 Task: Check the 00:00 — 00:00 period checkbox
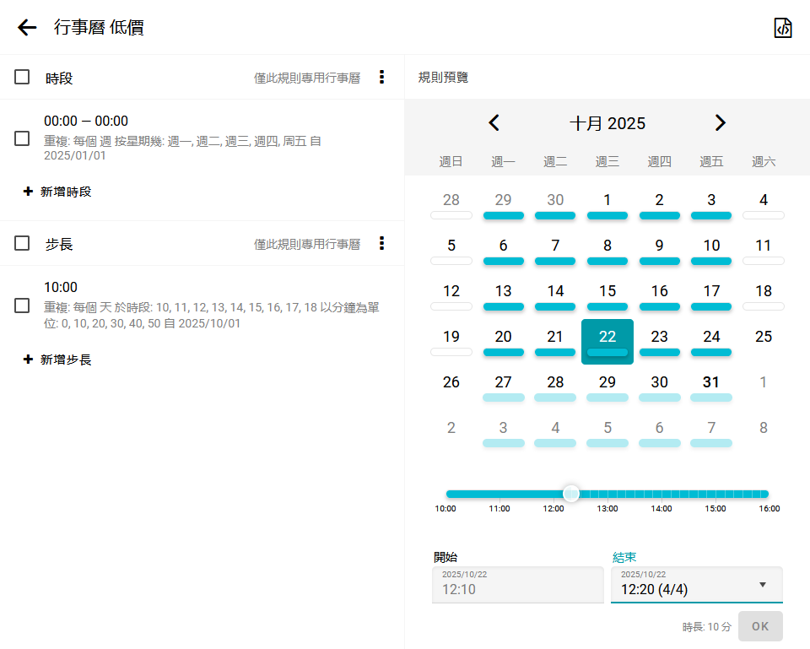pyautogui.click(x=23, y=138)
